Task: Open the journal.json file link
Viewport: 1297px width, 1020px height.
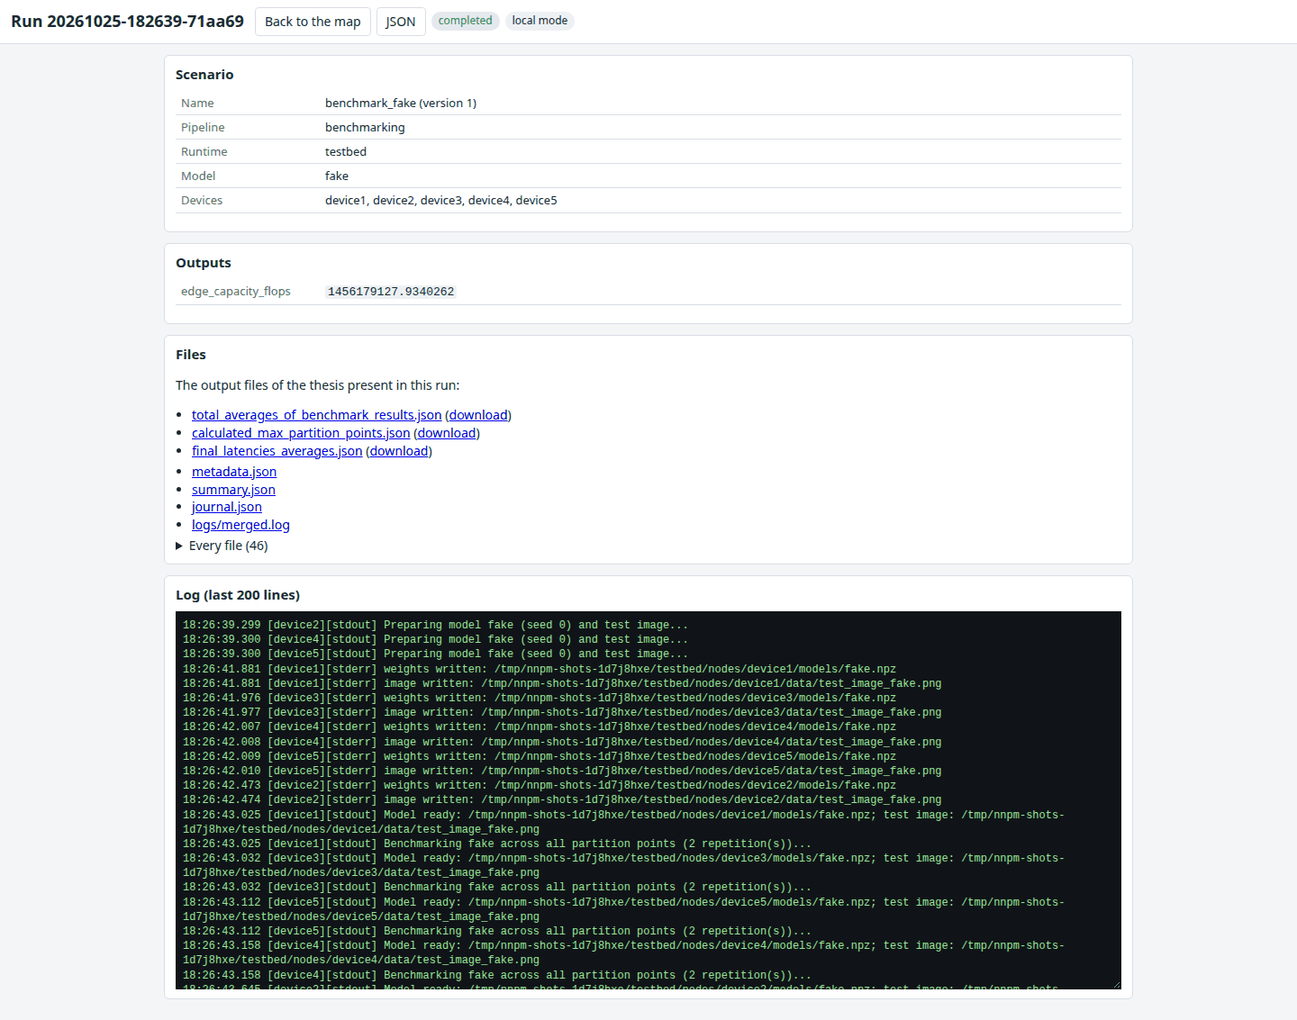Action: (x=227, y=507)
